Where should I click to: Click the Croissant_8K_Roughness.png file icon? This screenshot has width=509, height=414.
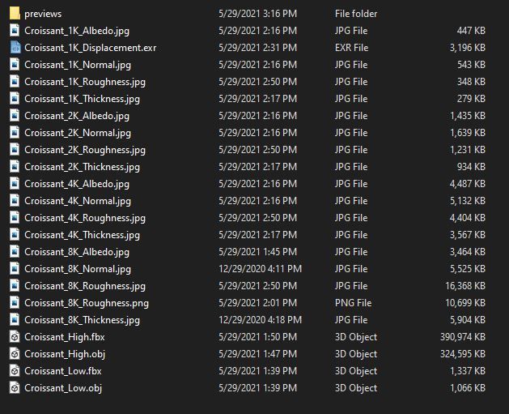[15, 303]
